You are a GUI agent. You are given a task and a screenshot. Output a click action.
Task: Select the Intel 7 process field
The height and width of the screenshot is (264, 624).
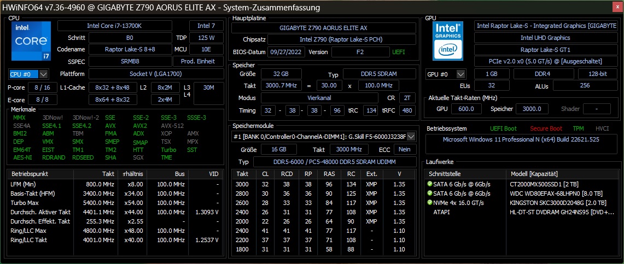pos(206,26)
